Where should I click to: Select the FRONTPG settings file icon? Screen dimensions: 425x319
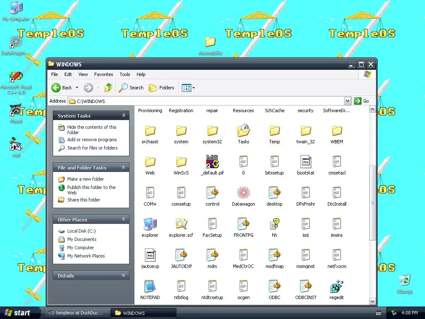coord(243,224)
